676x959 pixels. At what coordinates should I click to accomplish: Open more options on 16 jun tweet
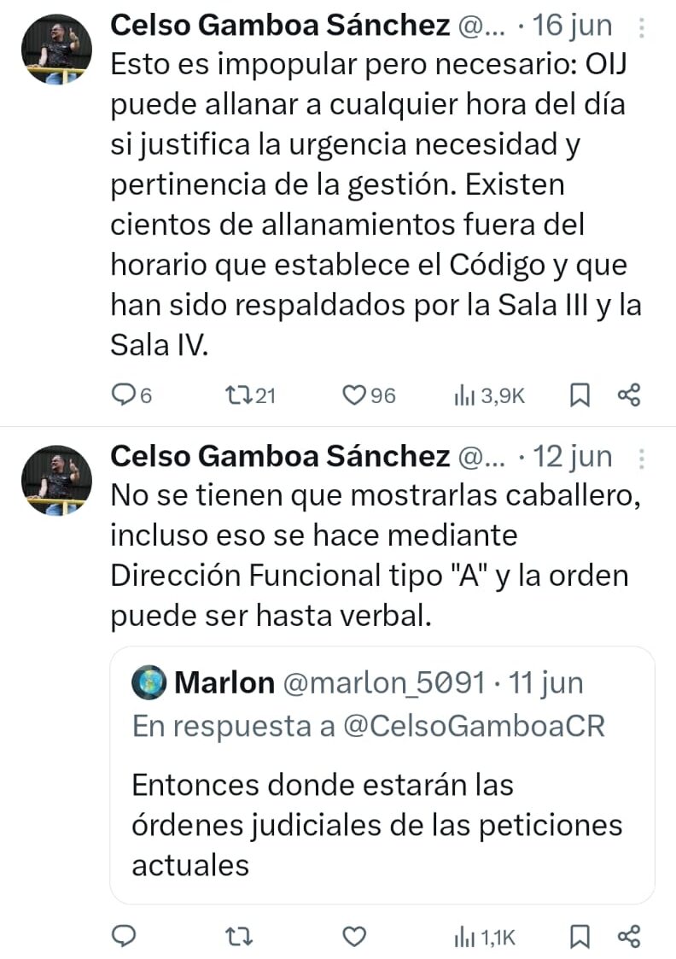click(642, 28)
